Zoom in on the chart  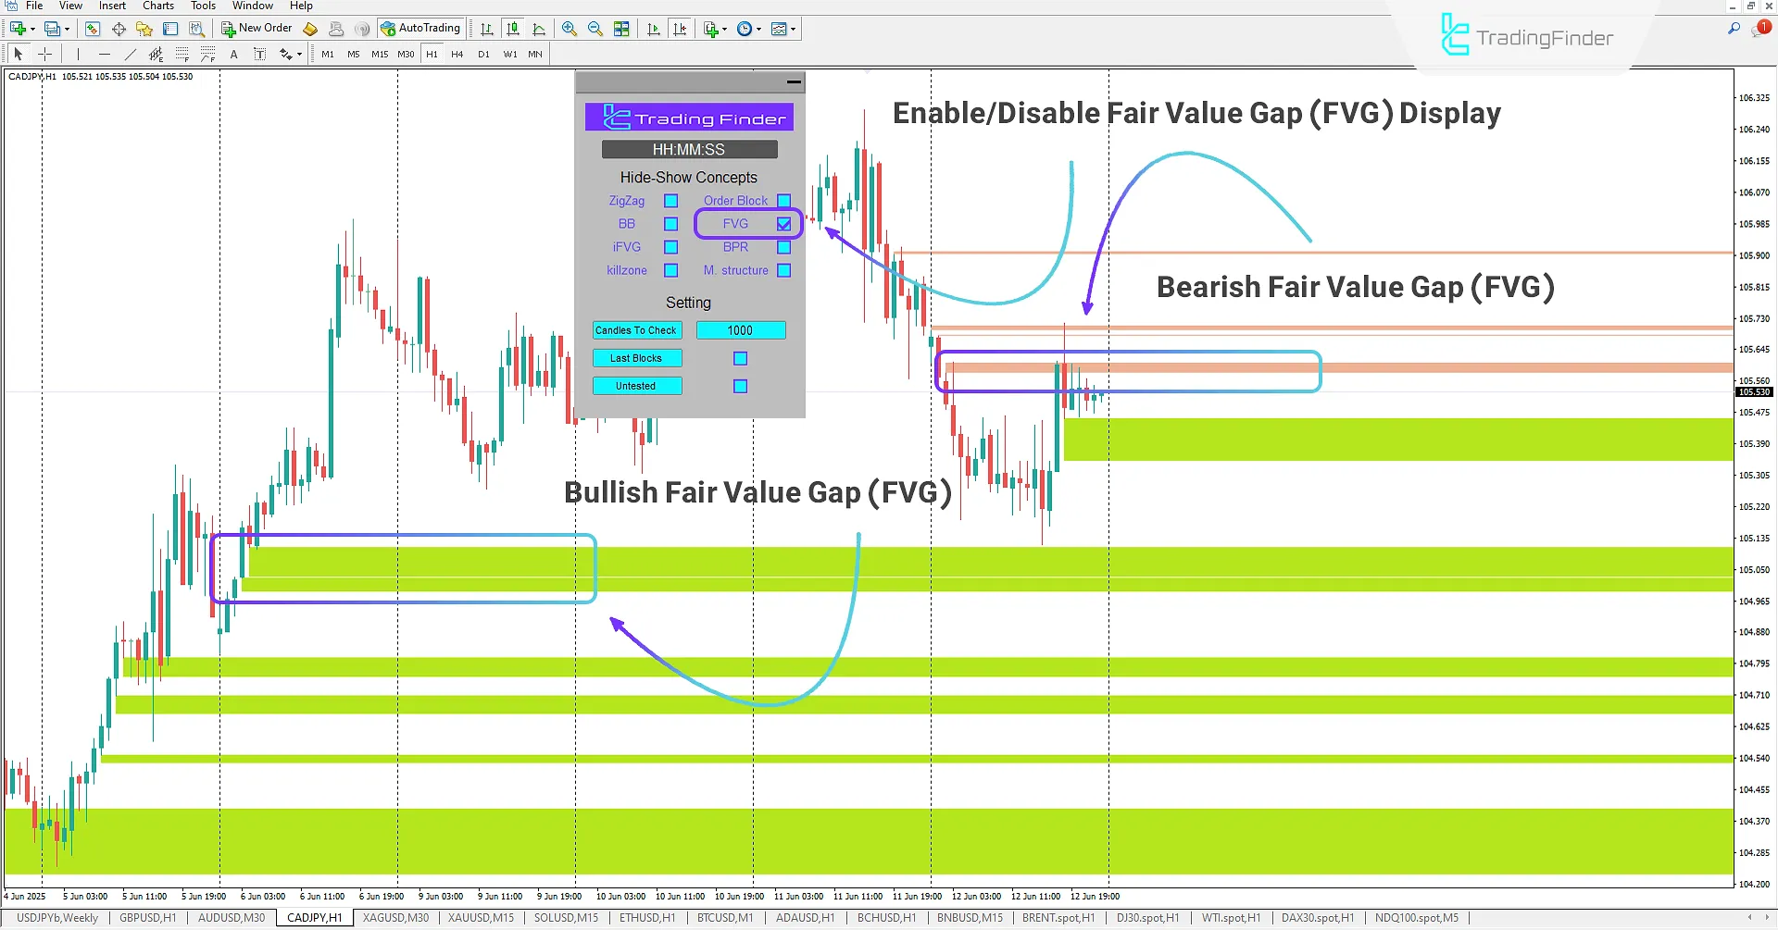(x=570, y=29)
